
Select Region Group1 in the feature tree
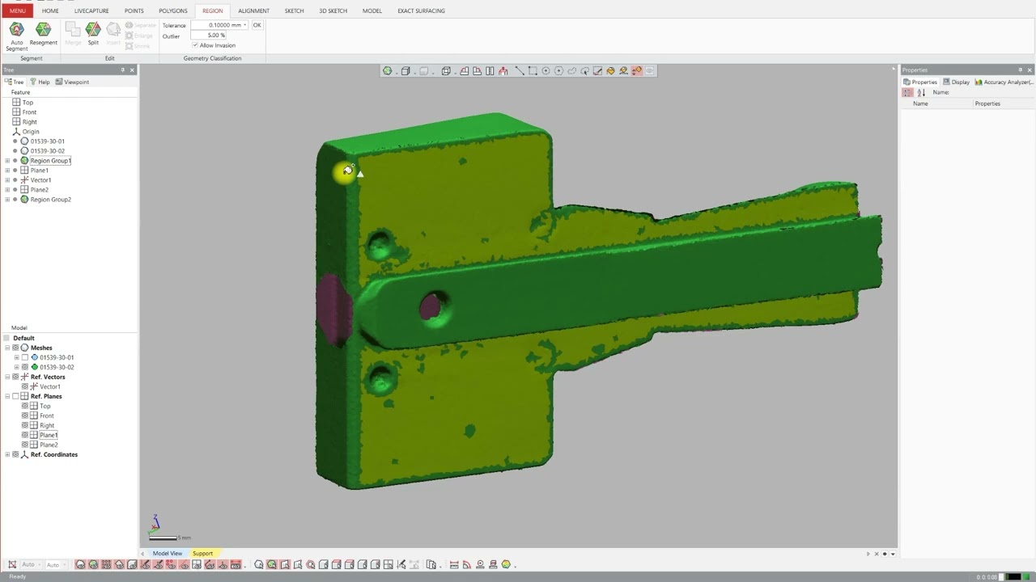click(50, 160)
